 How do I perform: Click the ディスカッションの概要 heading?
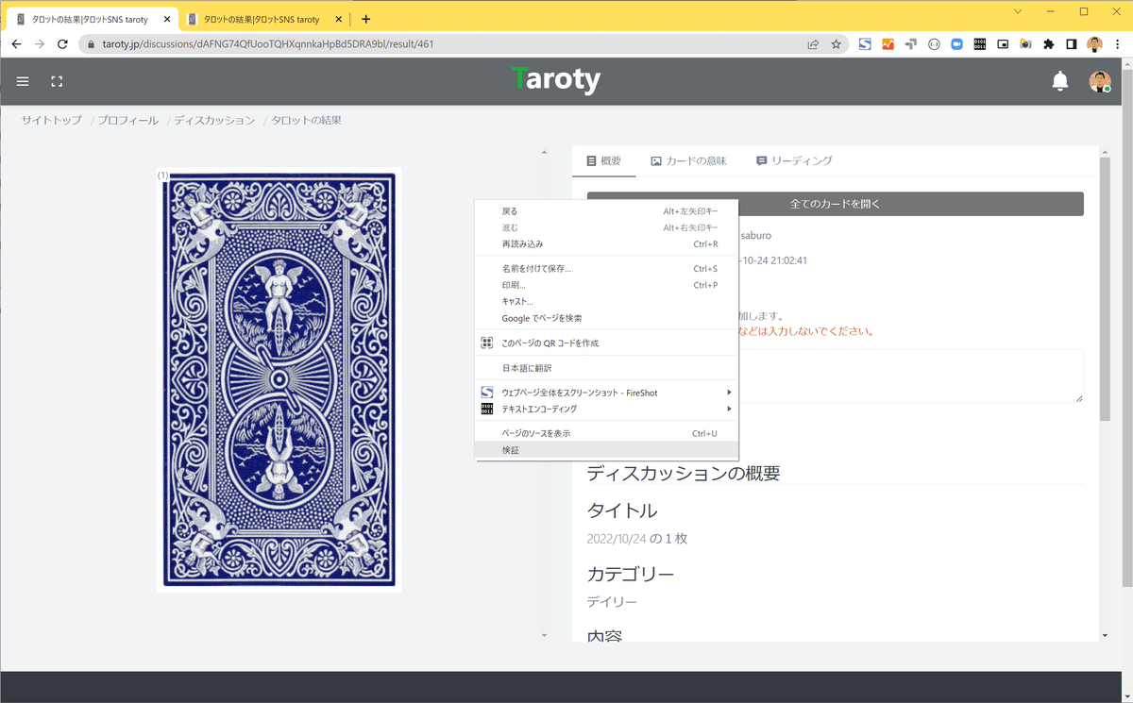684,473
